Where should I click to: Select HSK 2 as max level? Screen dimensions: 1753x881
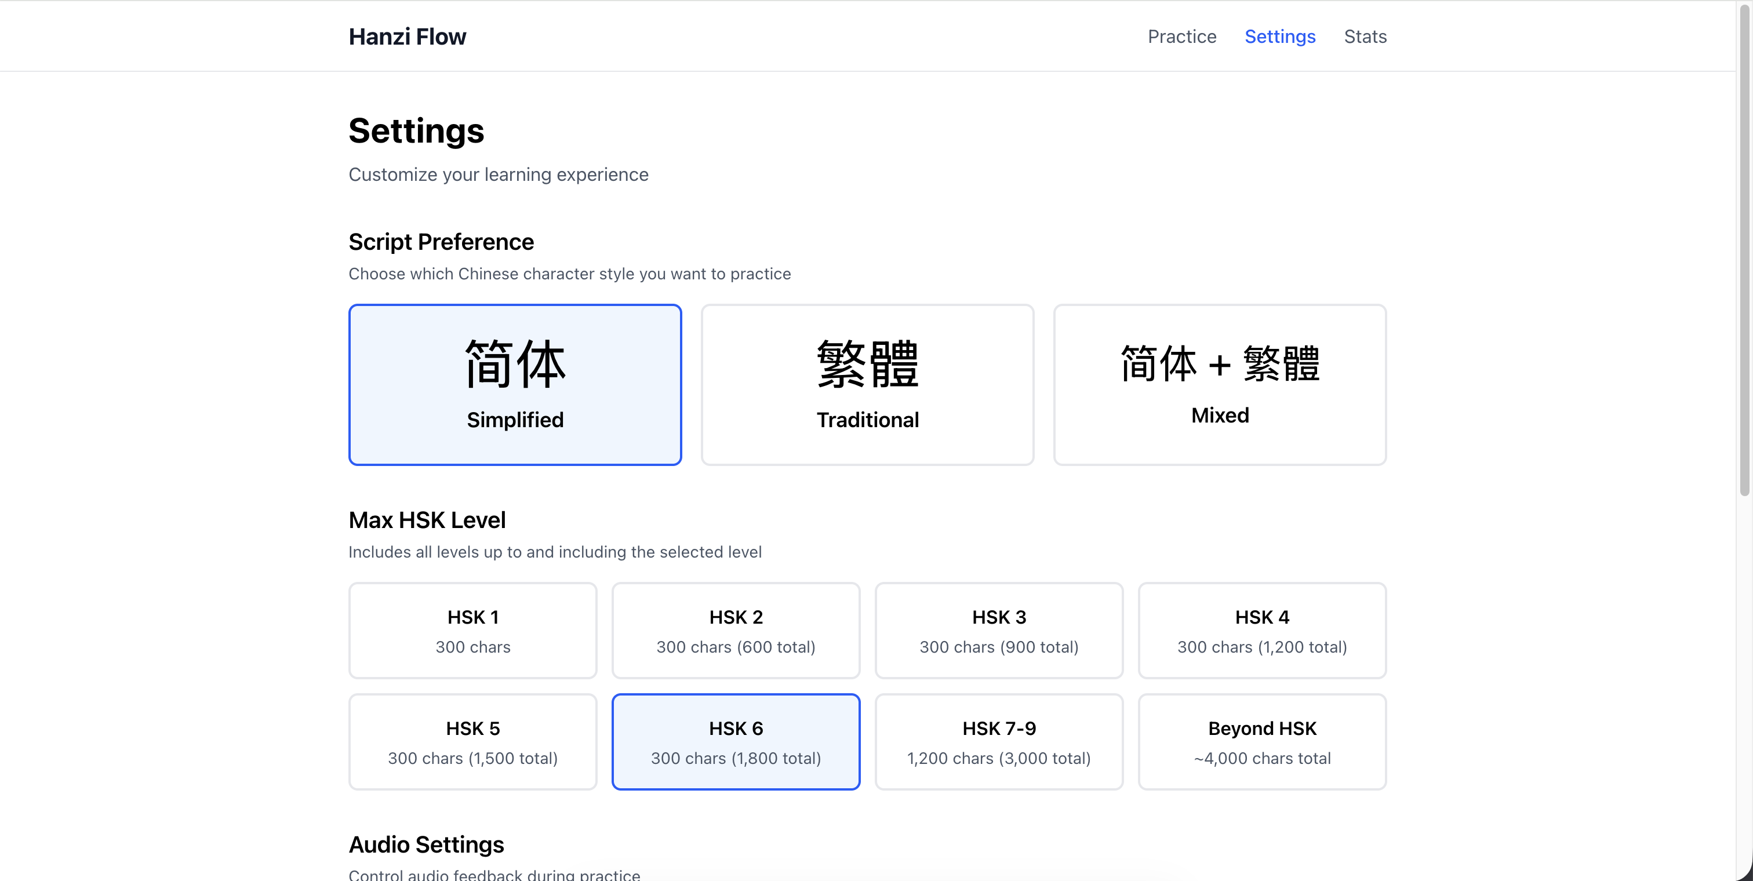[736, 629]
